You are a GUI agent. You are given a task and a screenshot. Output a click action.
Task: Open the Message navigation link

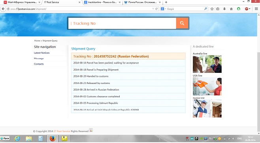tap(39, 58)
